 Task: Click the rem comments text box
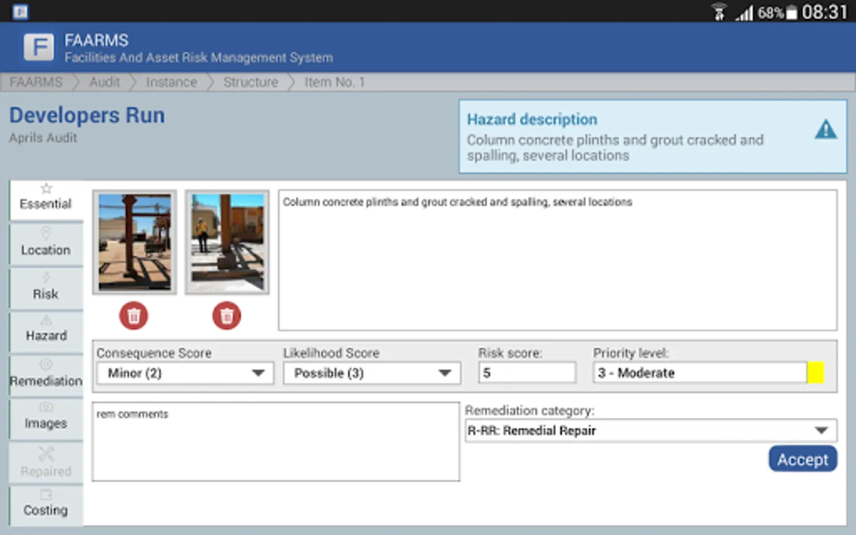click(276, 442)
